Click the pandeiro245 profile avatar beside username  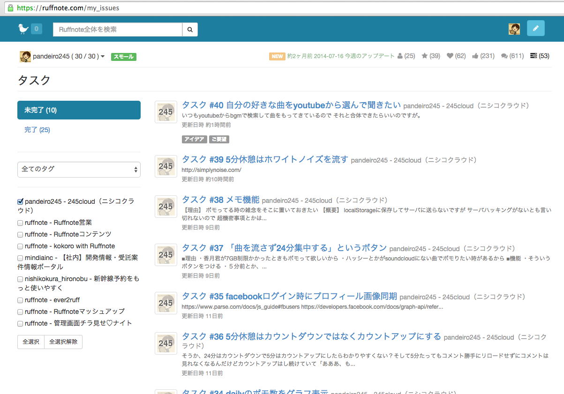(x=25, y=57)
